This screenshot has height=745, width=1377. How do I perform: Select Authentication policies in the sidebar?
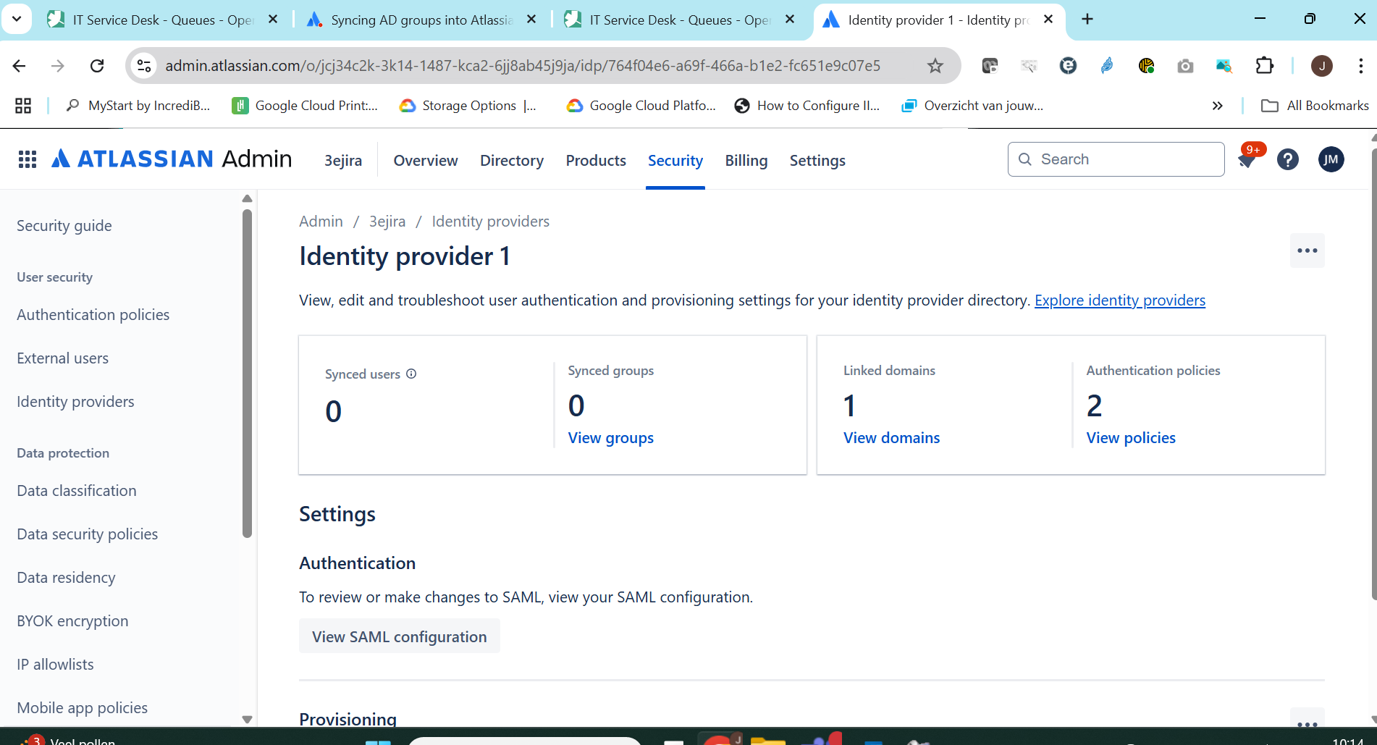93,314
